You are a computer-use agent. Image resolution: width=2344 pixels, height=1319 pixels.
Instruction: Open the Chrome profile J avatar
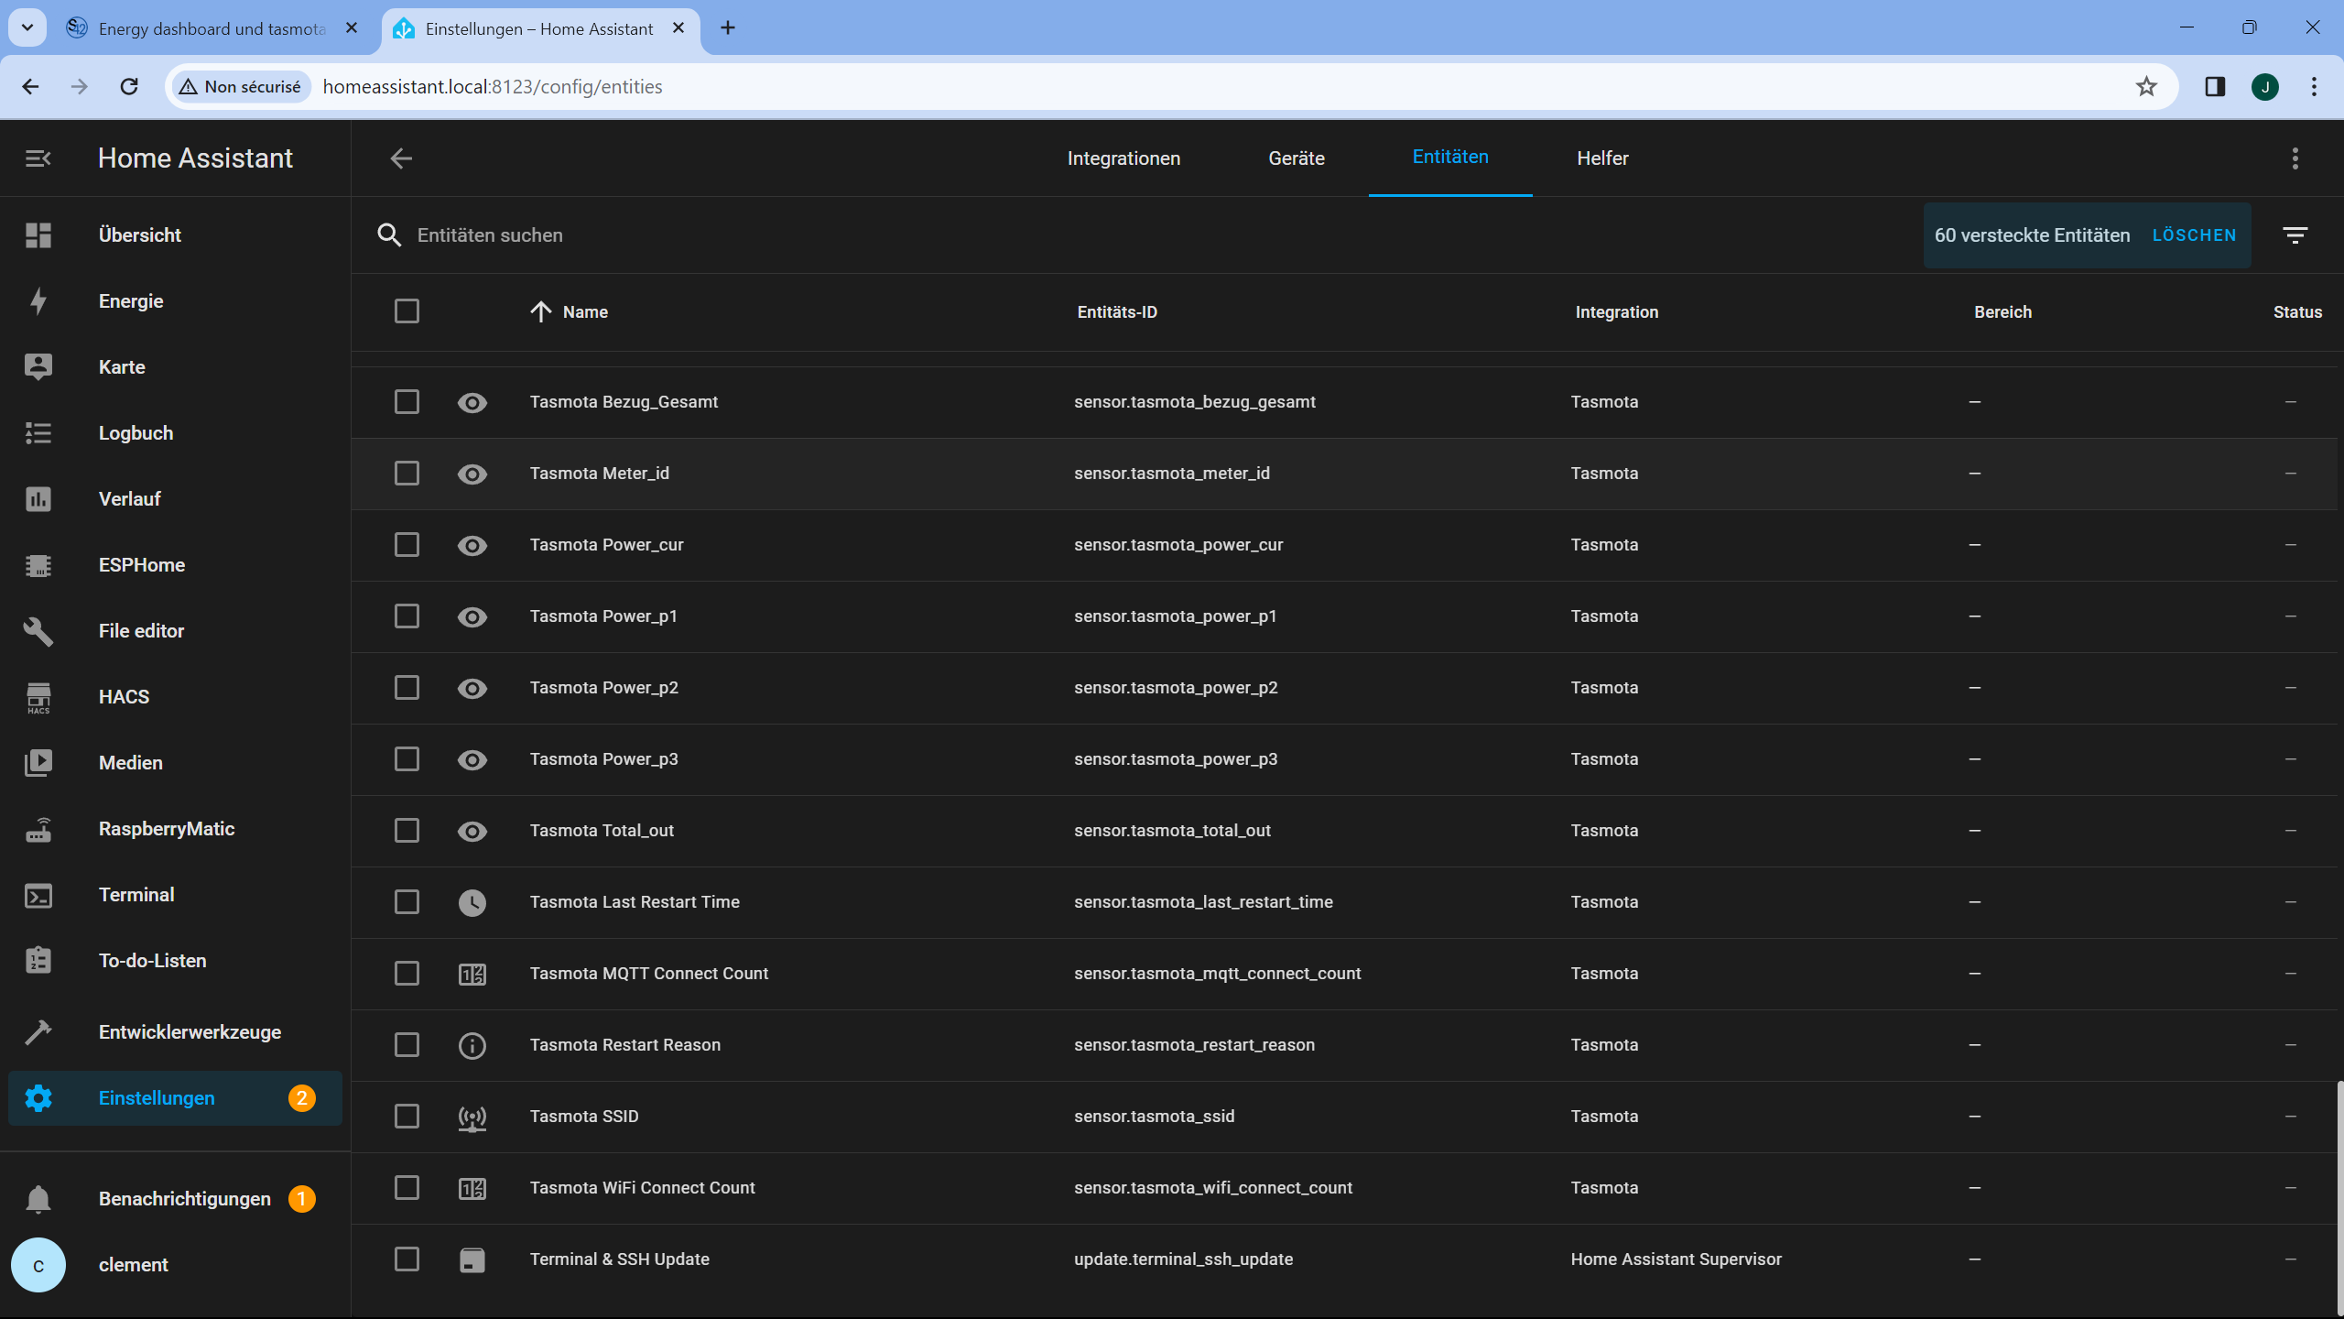2265,87
